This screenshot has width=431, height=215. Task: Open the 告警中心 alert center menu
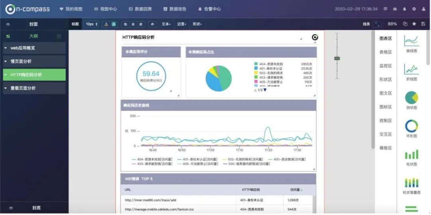(x=210, y=9)
